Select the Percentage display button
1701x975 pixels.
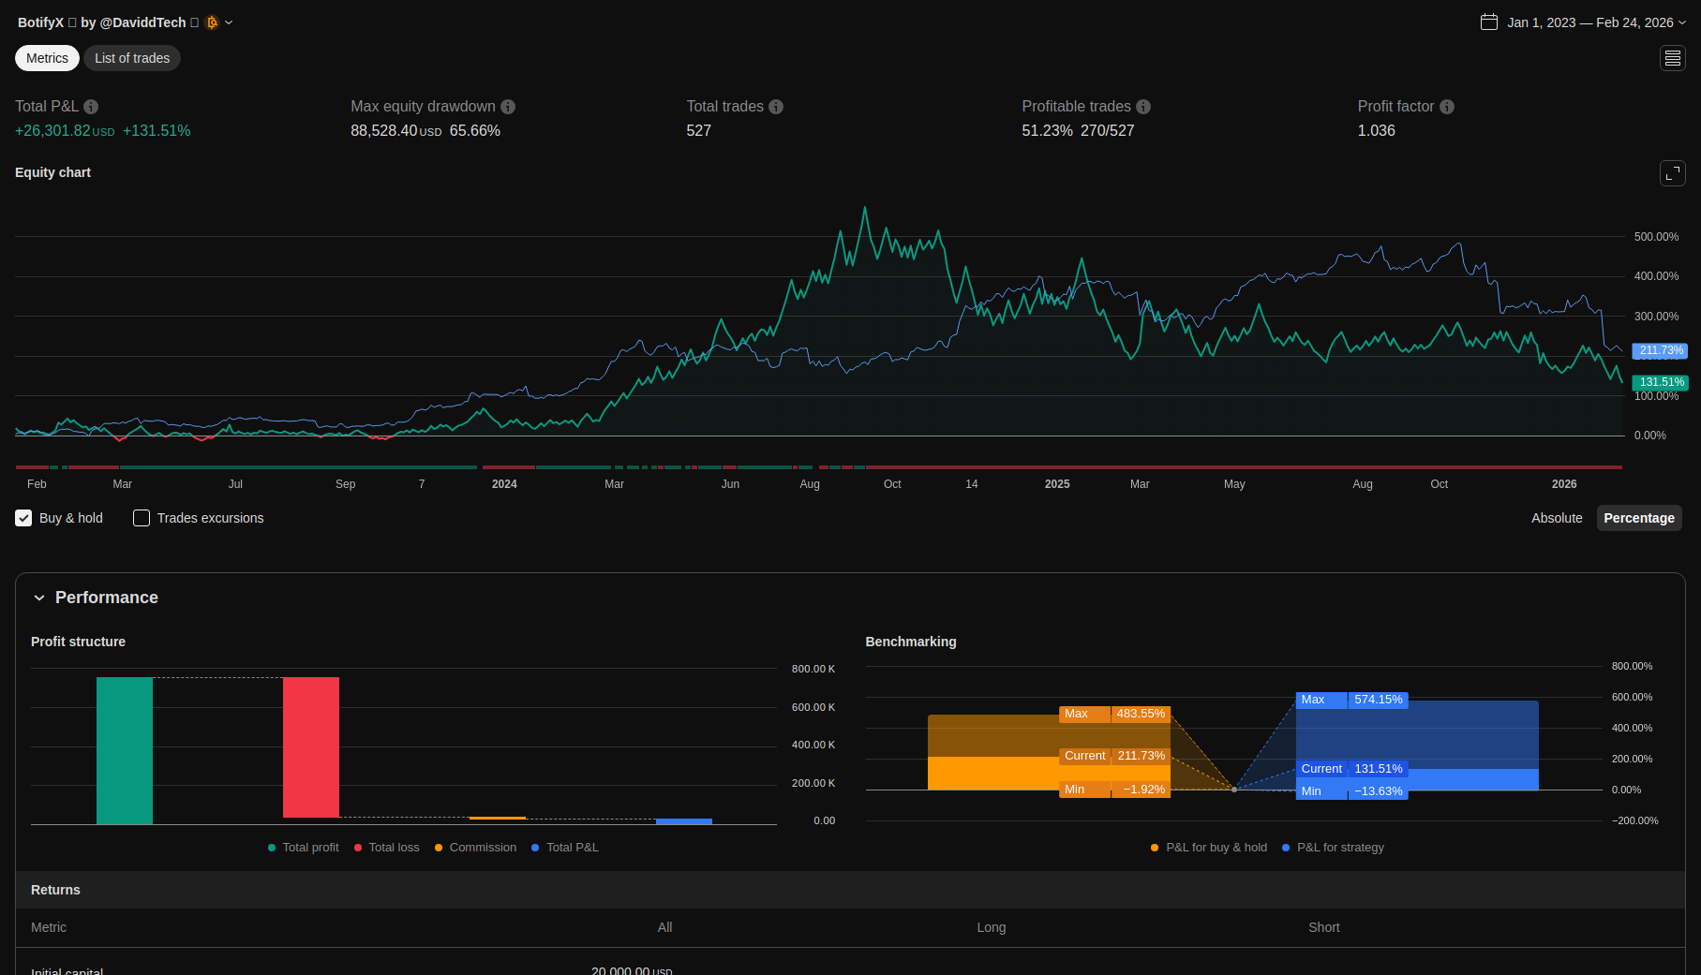[1638, 518]
